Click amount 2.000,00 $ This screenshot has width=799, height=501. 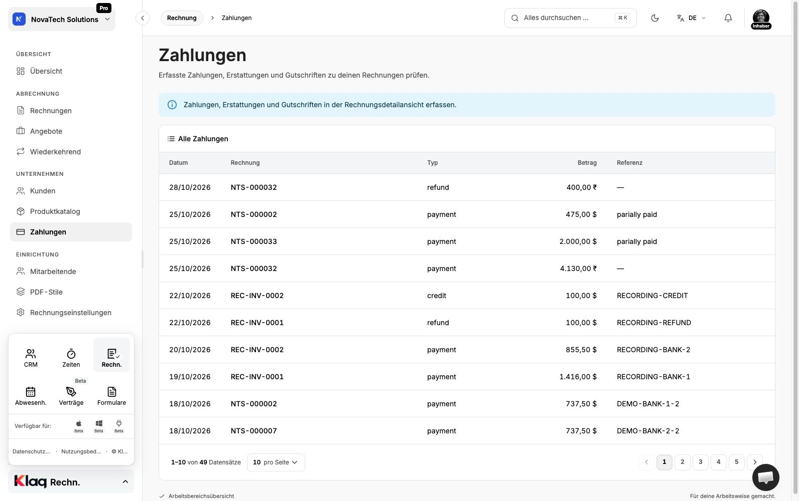[x=578, y=241]
